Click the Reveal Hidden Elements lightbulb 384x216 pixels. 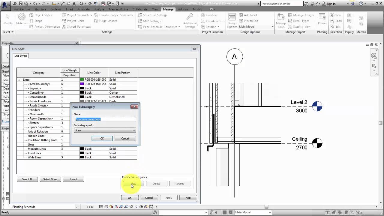click(136, 206)
